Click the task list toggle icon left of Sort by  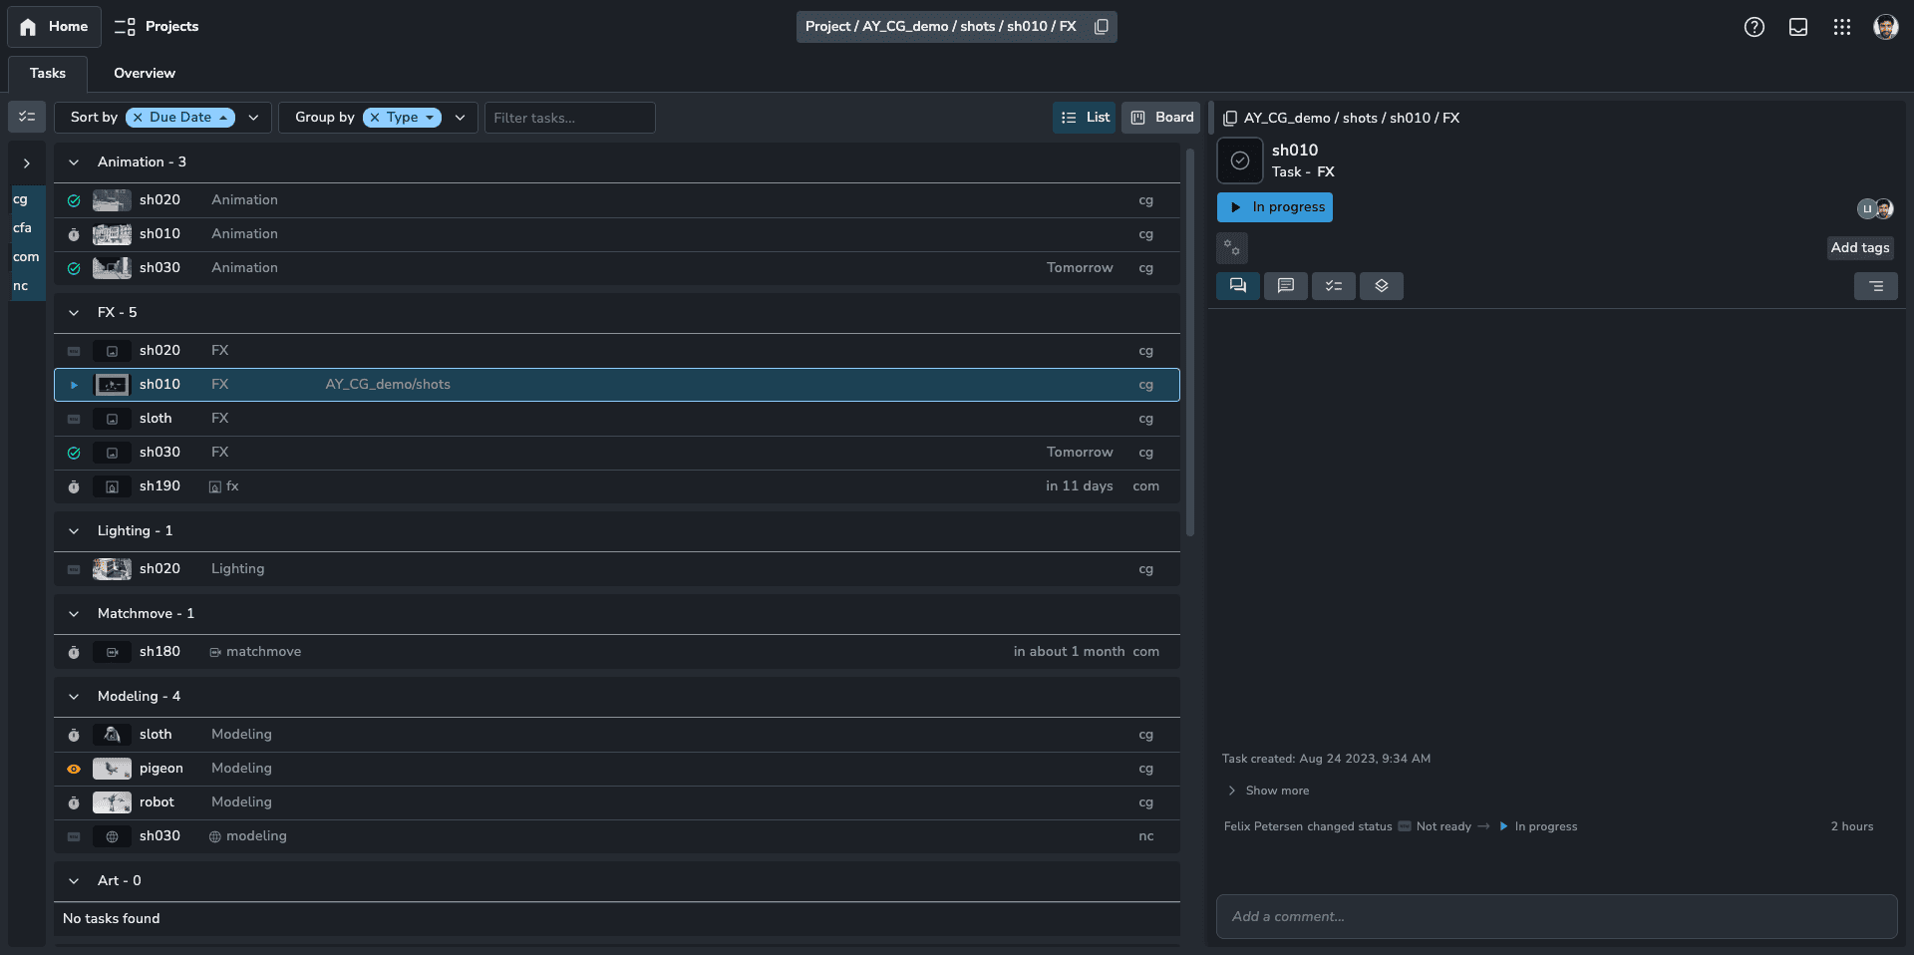coord(27,118)
